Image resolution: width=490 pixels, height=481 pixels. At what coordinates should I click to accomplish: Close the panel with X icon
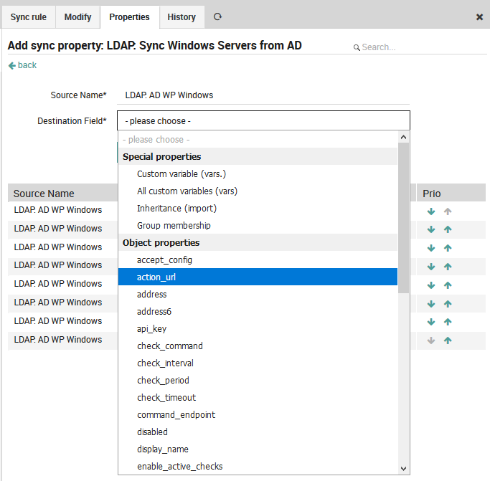point(479,17)
